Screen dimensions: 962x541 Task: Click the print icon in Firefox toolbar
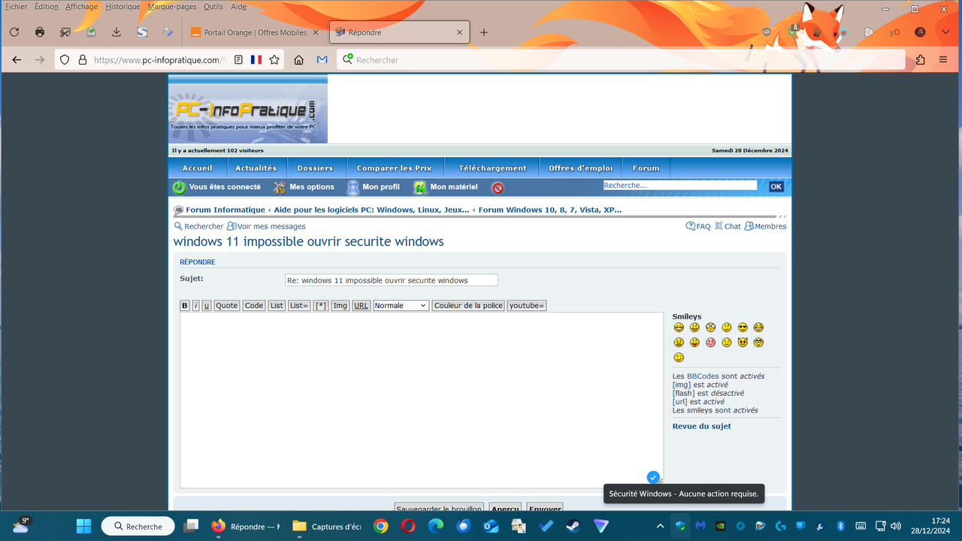click(x=40, y=32)
